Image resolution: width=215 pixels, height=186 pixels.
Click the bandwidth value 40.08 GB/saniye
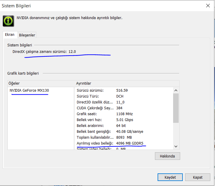129,132
